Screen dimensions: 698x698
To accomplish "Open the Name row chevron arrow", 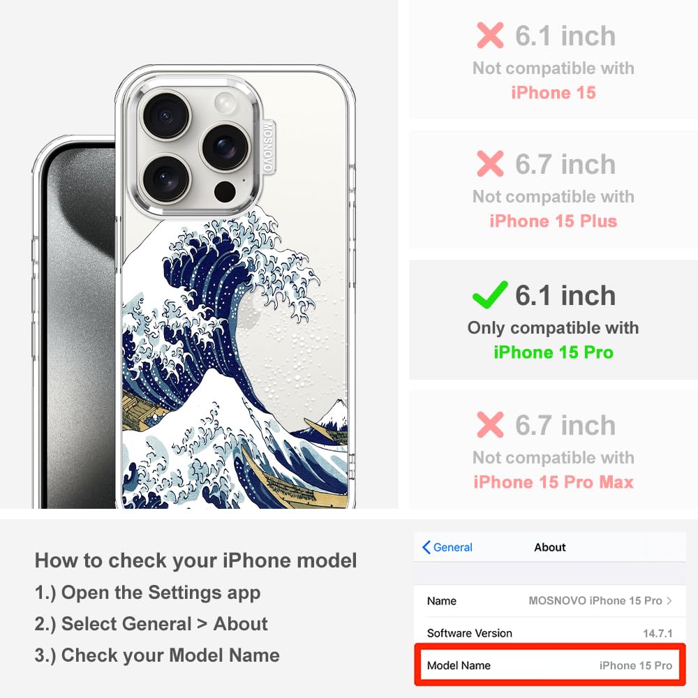I will tap(669, 601).
